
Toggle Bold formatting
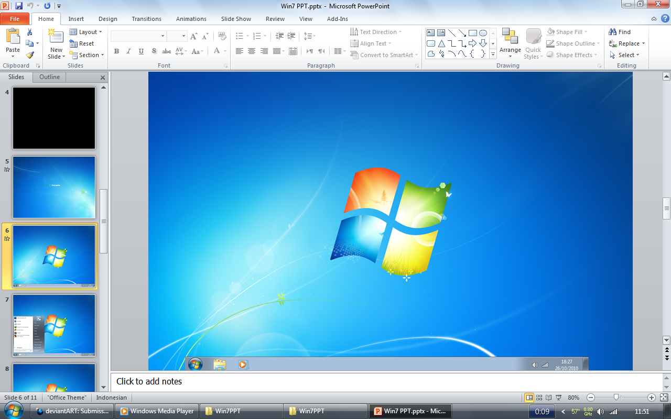click(x=116, y=51)
